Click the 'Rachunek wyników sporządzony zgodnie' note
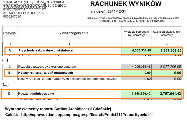Screen dimensions: 187x123 pyautogui.click(x=132, y=19)
